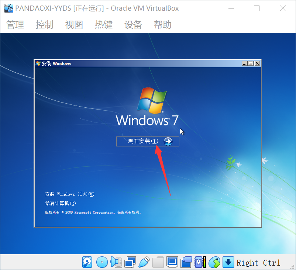
Task: Minimize the 安装 Windows installer window
Action: 244,63
